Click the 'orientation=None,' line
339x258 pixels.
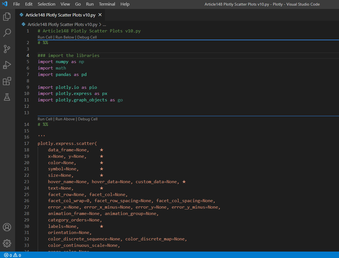pyautogui.click(x=70, y=233)
